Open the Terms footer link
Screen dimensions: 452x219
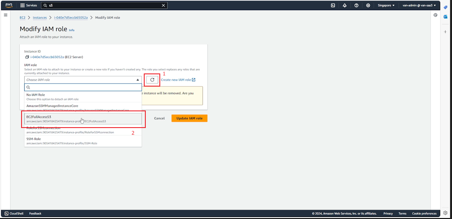(x=402, y=213)
